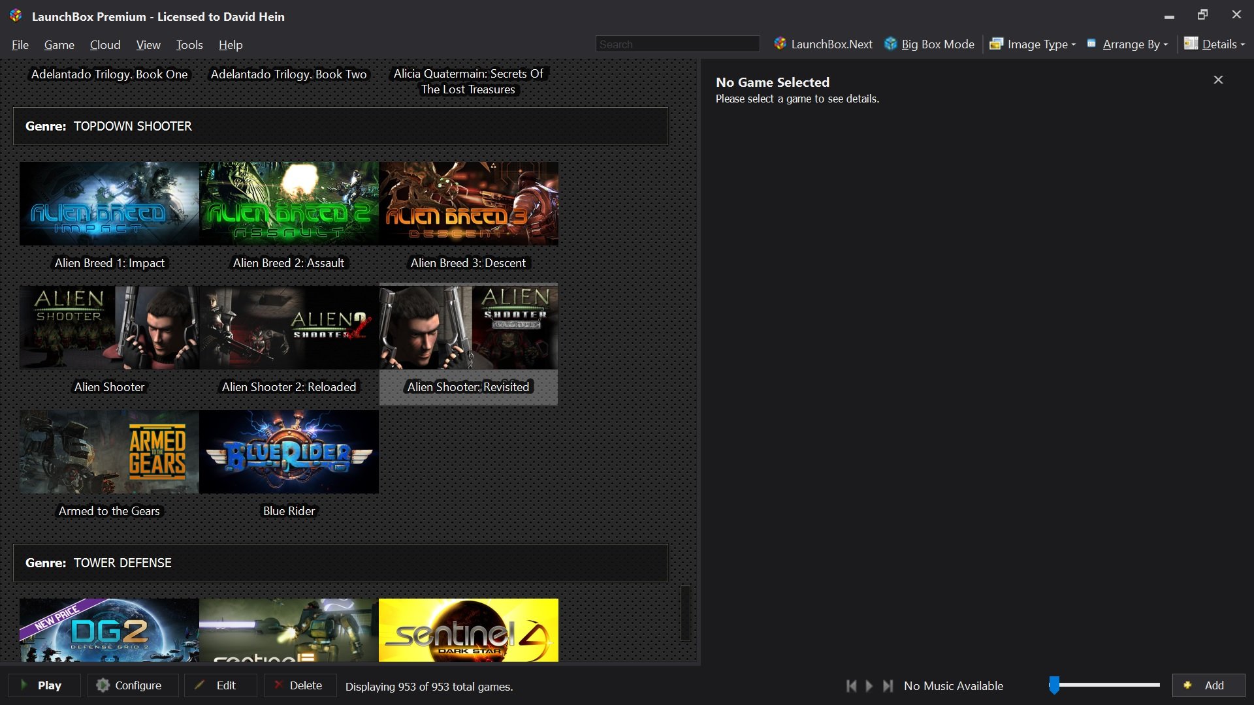Click the Configure gear icon
The width and height of the screenshot is (1254, 705).
(x=103, y=685)
